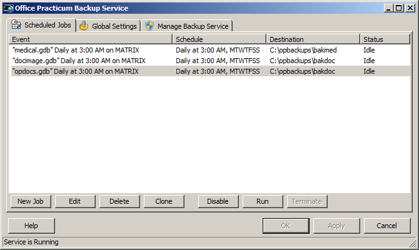Click the Global Settings tab icon

84,26
